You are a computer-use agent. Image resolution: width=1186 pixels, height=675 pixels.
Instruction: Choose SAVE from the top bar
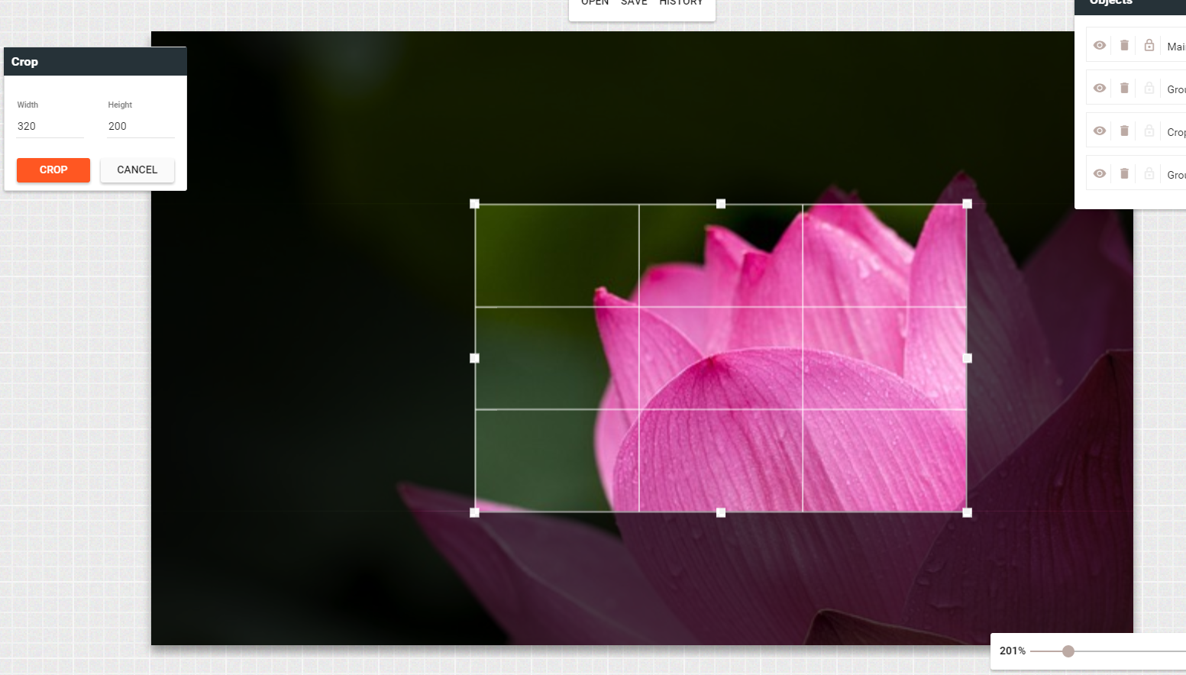634,3
